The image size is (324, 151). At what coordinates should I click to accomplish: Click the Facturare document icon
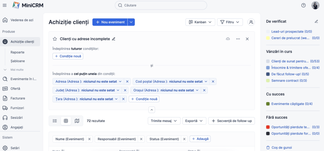(x=5, y=98)
